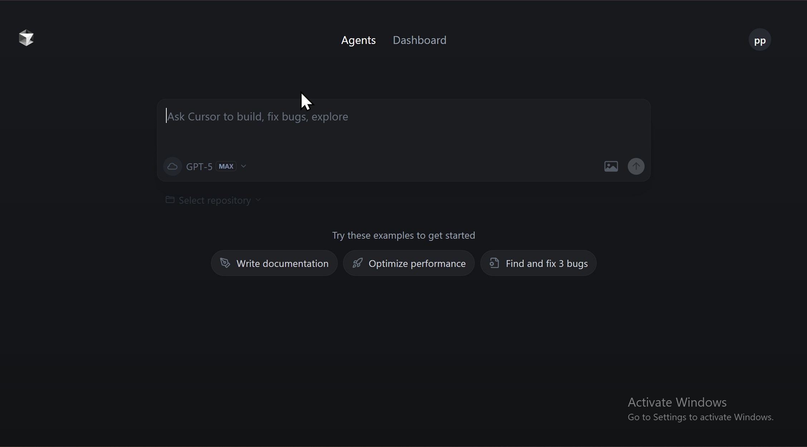The height and width of the screenshot is (447, 807).
Task: Open the pp profile avatar menu
Action: [759, 40]
